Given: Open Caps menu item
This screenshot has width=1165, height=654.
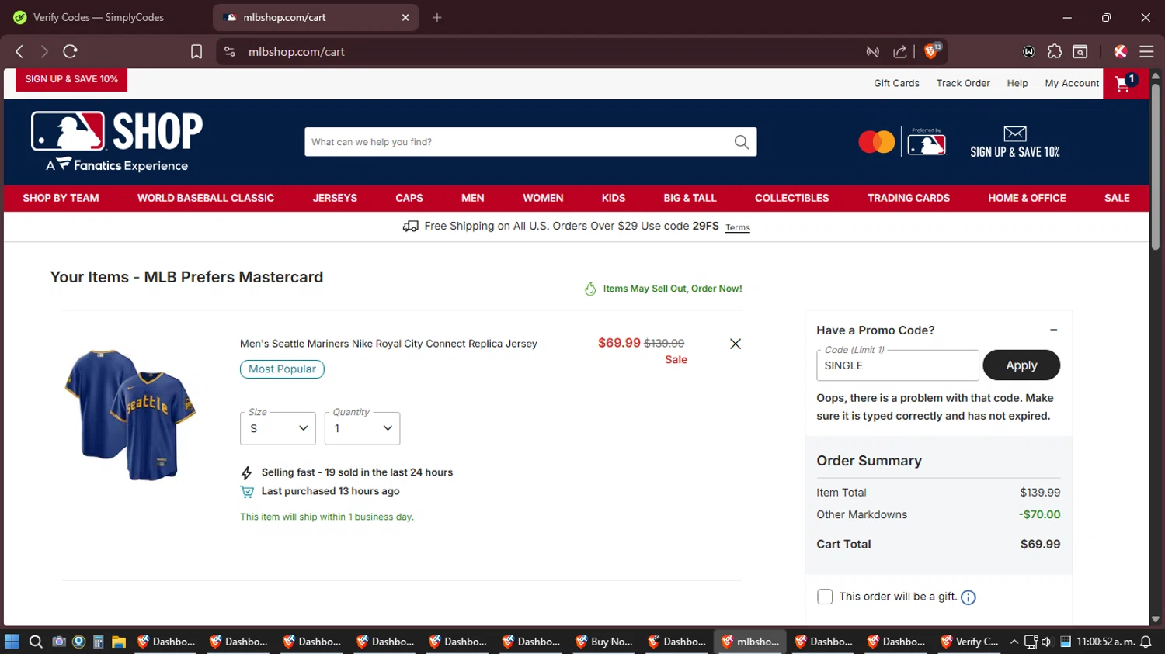Looking at the screenshot, I should pyautogui.click(x=409, y=198).
